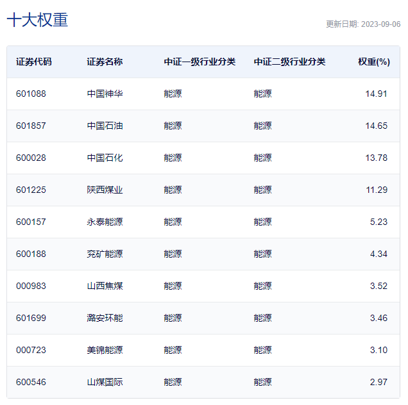Click the 中证二级行业分类 column header
Image resolution: width=408 pixels, height=405 pixels.
[289, 62]
